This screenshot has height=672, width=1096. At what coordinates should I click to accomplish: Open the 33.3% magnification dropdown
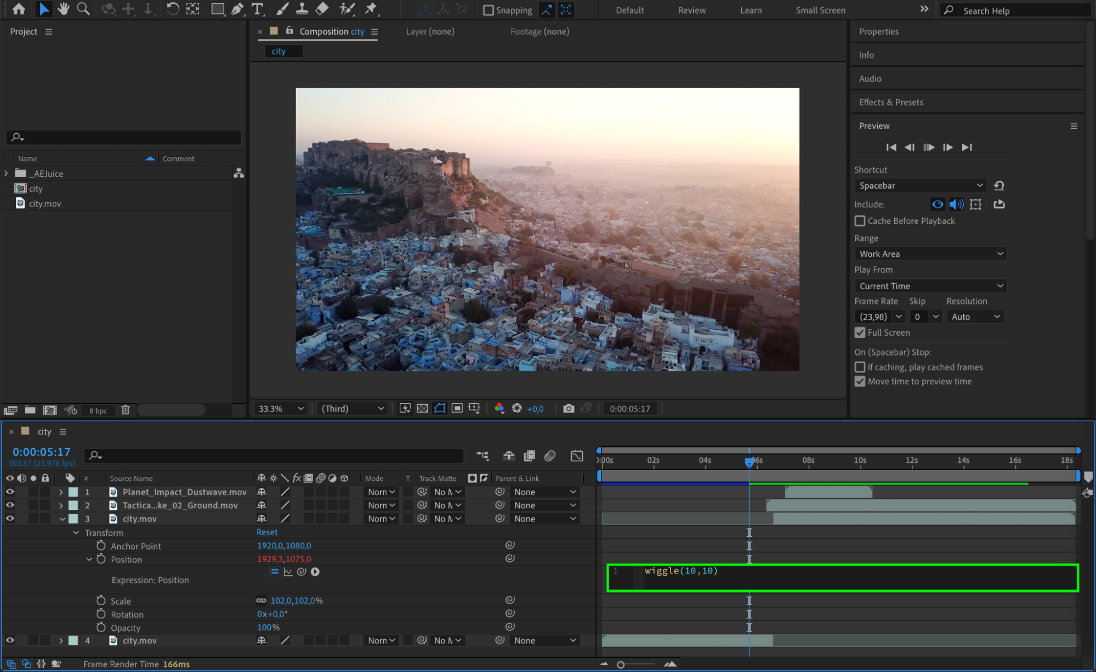tap(281, 409)
